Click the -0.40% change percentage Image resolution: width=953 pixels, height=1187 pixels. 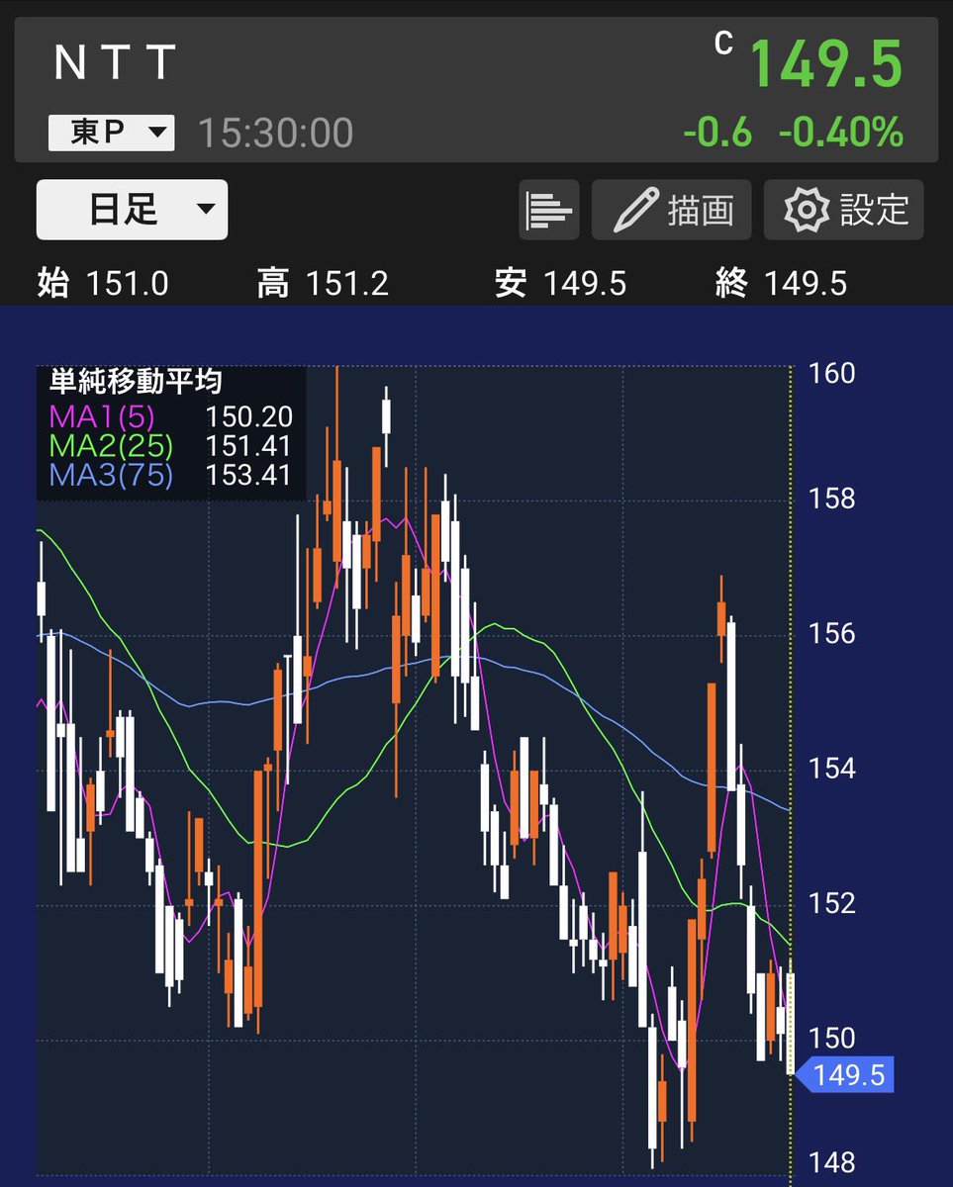tap(840, 132)
